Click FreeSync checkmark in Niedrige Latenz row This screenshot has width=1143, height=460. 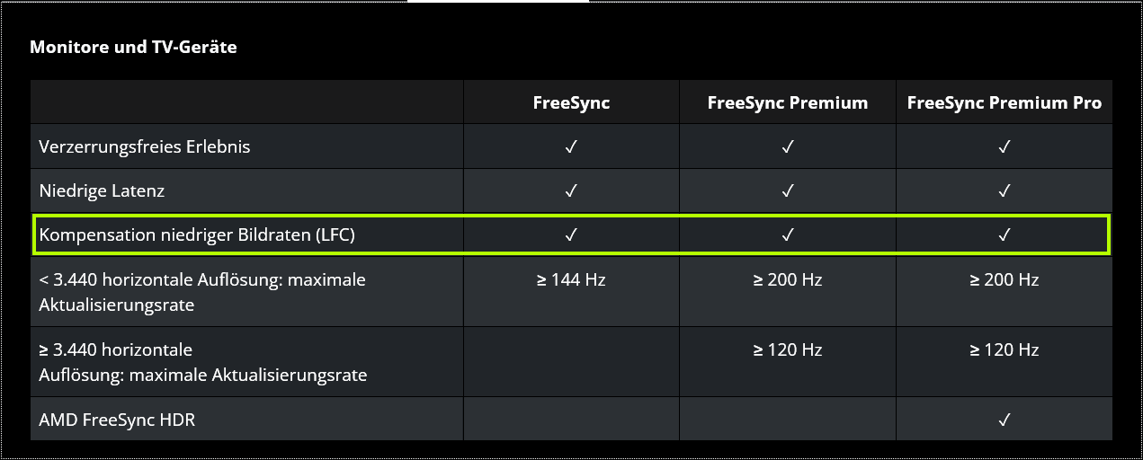click(571, 190)
